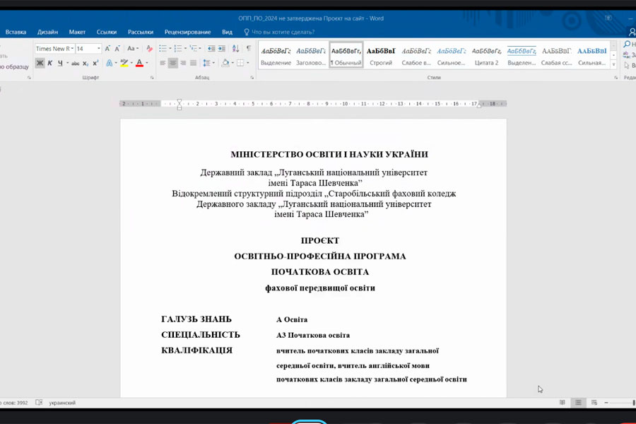Toggle bold formatting (Ж) in the ribbon

(40, 63)
